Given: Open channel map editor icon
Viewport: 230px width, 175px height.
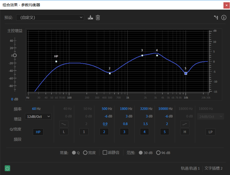Looking at the screenshot, I should click(x=216, y=17).
